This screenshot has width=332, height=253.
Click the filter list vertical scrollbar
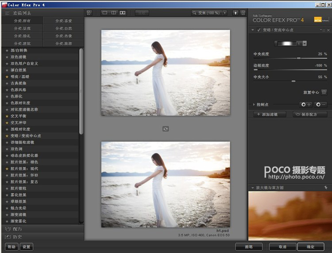tap(81, 91)
